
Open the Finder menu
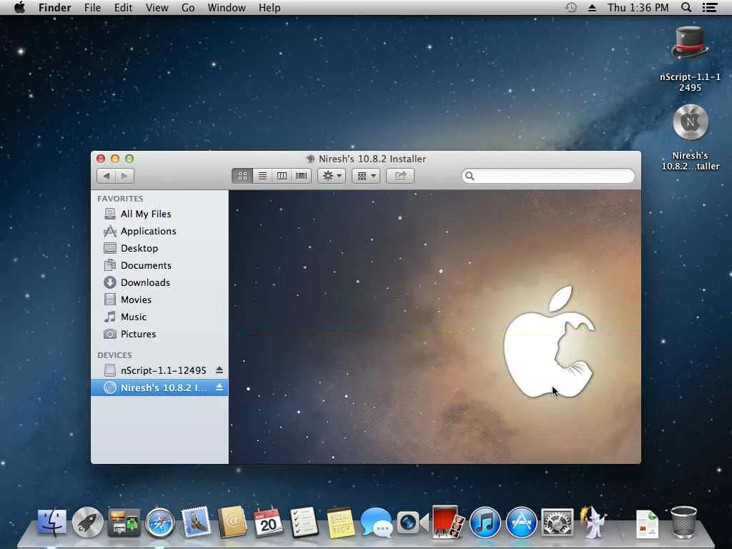[54, 7]
